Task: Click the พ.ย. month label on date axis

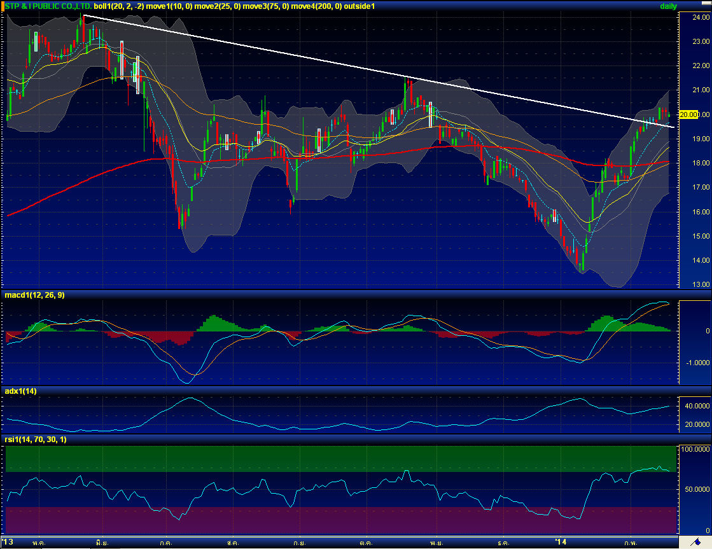Action: [436, 543]
